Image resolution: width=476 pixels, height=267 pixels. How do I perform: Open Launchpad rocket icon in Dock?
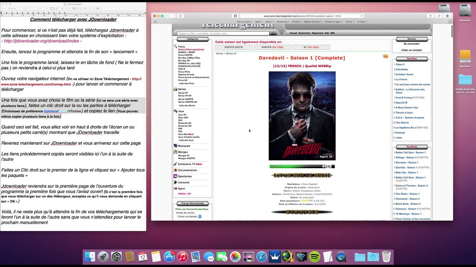pyautogui.click(x=103, y=257)
